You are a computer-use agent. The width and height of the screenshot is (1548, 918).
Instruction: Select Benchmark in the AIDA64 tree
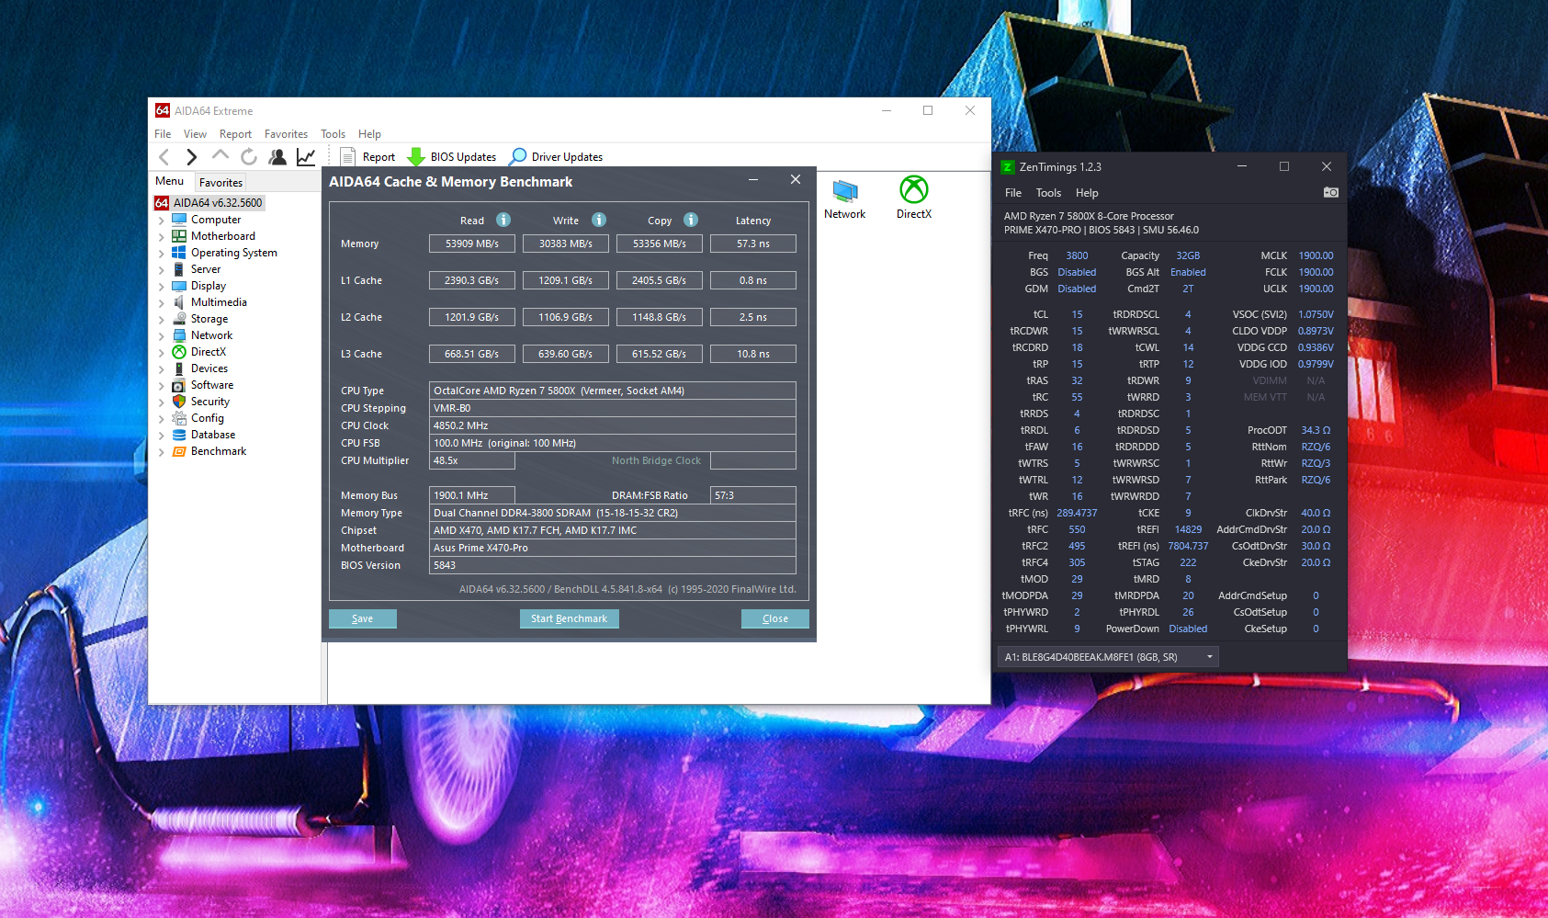click(219, 451)
